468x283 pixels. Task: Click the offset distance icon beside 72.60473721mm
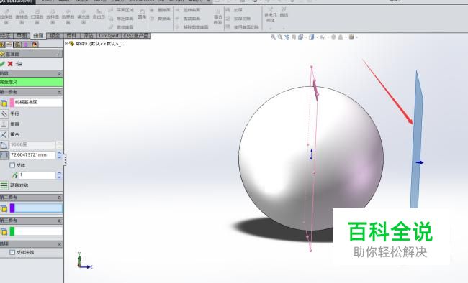(x=4, y=155)
